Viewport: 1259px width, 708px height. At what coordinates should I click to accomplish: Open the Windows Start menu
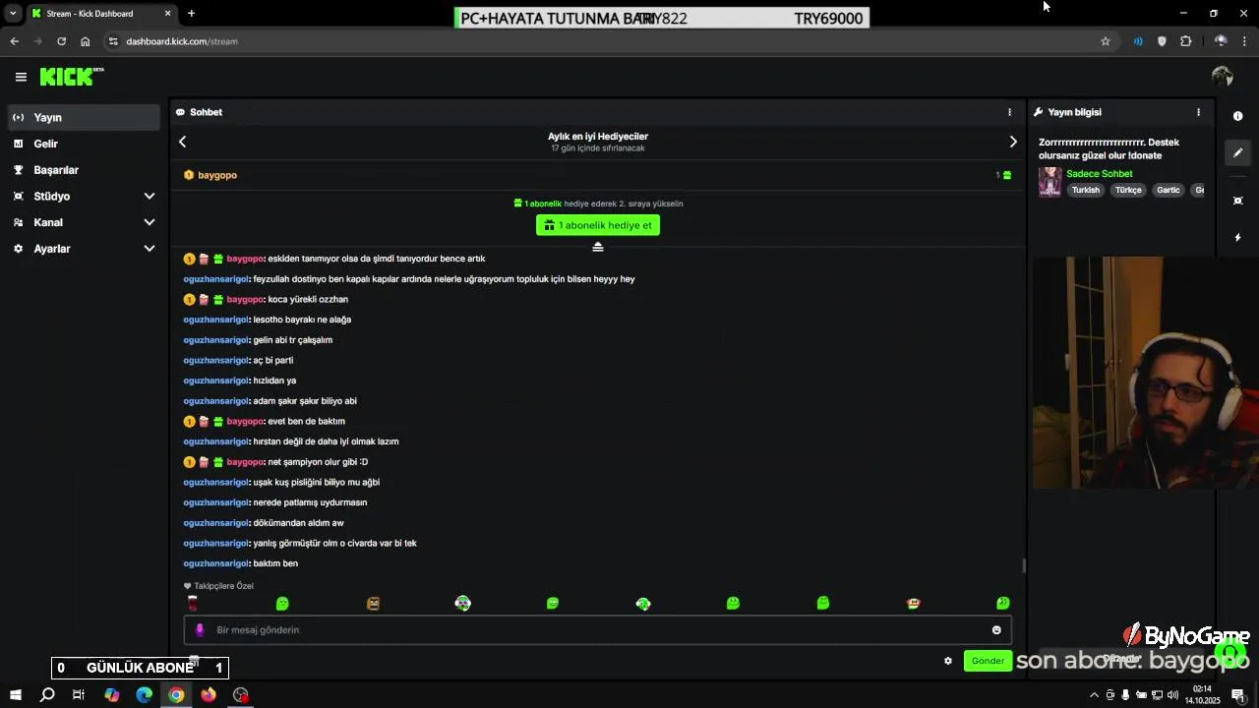click(x=15, y=694)
